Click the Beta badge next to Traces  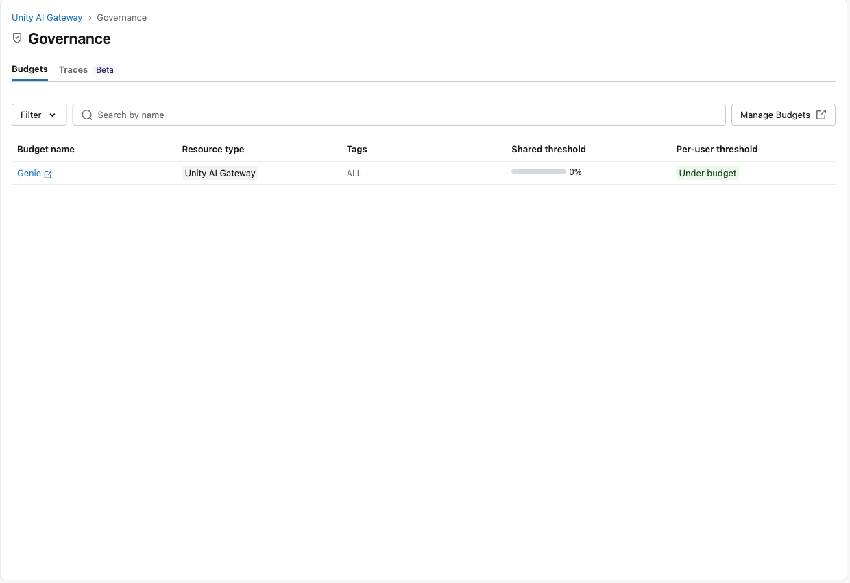(x=105, y=70)
